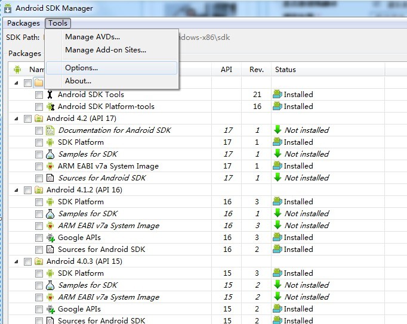Click the API 16 ARM EABI System Image icon
This screenshot has width=407, height=324.
[x=50, y=226]
